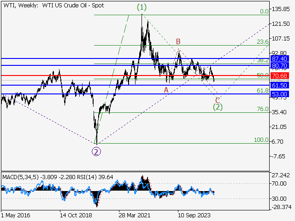Select the green wave (2) label
The width and height of the screenshot is (295, 221).
(x=218, y=107)
